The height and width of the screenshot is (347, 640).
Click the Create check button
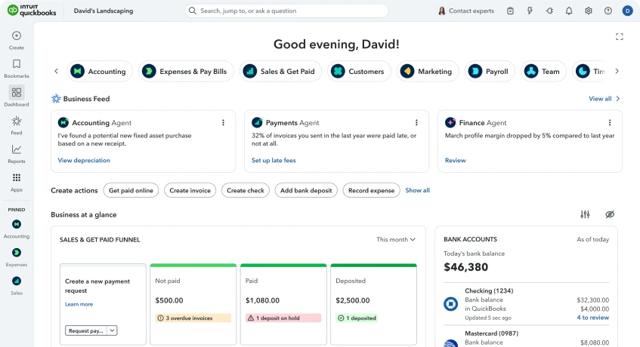tap(246, 190)
